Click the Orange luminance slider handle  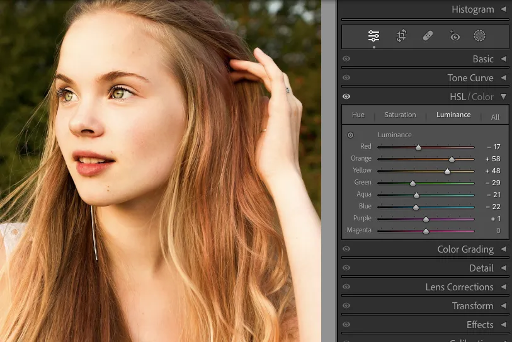click(452, 159)
